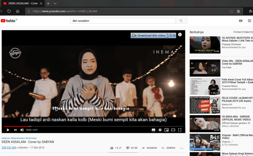Image resolution: width=253 pixels, height=156 pixels.
Task: Open FELIX COVER ALBUM HITS thumbnail
Action: [x=205, y=105]
